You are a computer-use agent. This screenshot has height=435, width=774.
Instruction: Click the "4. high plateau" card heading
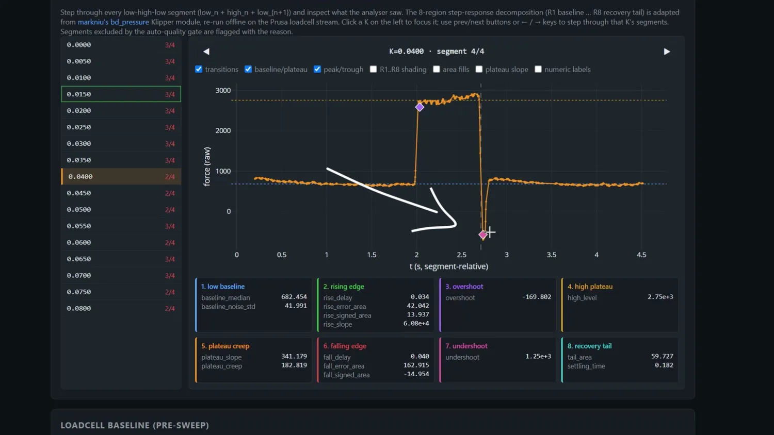(x=590, y=287)
